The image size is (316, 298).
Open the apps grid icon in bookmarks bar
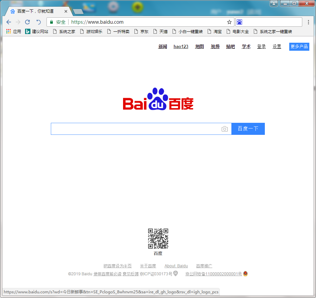(8, 31)
